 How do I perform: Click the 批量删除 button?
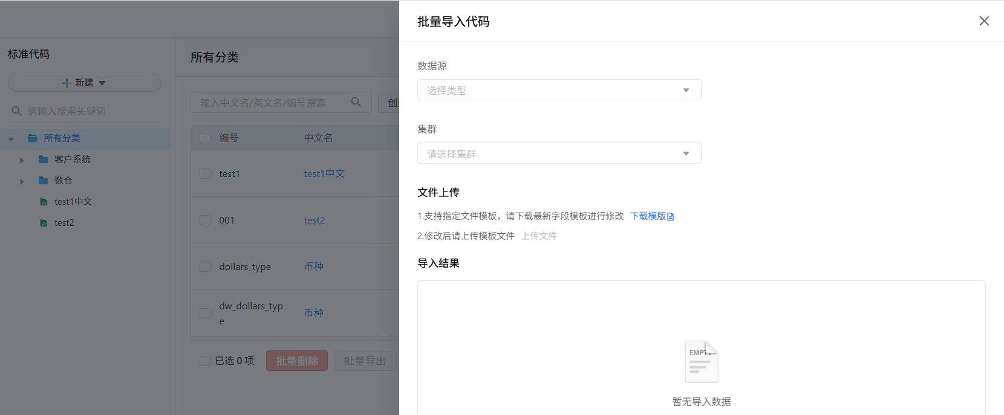[x=297, y=361]
